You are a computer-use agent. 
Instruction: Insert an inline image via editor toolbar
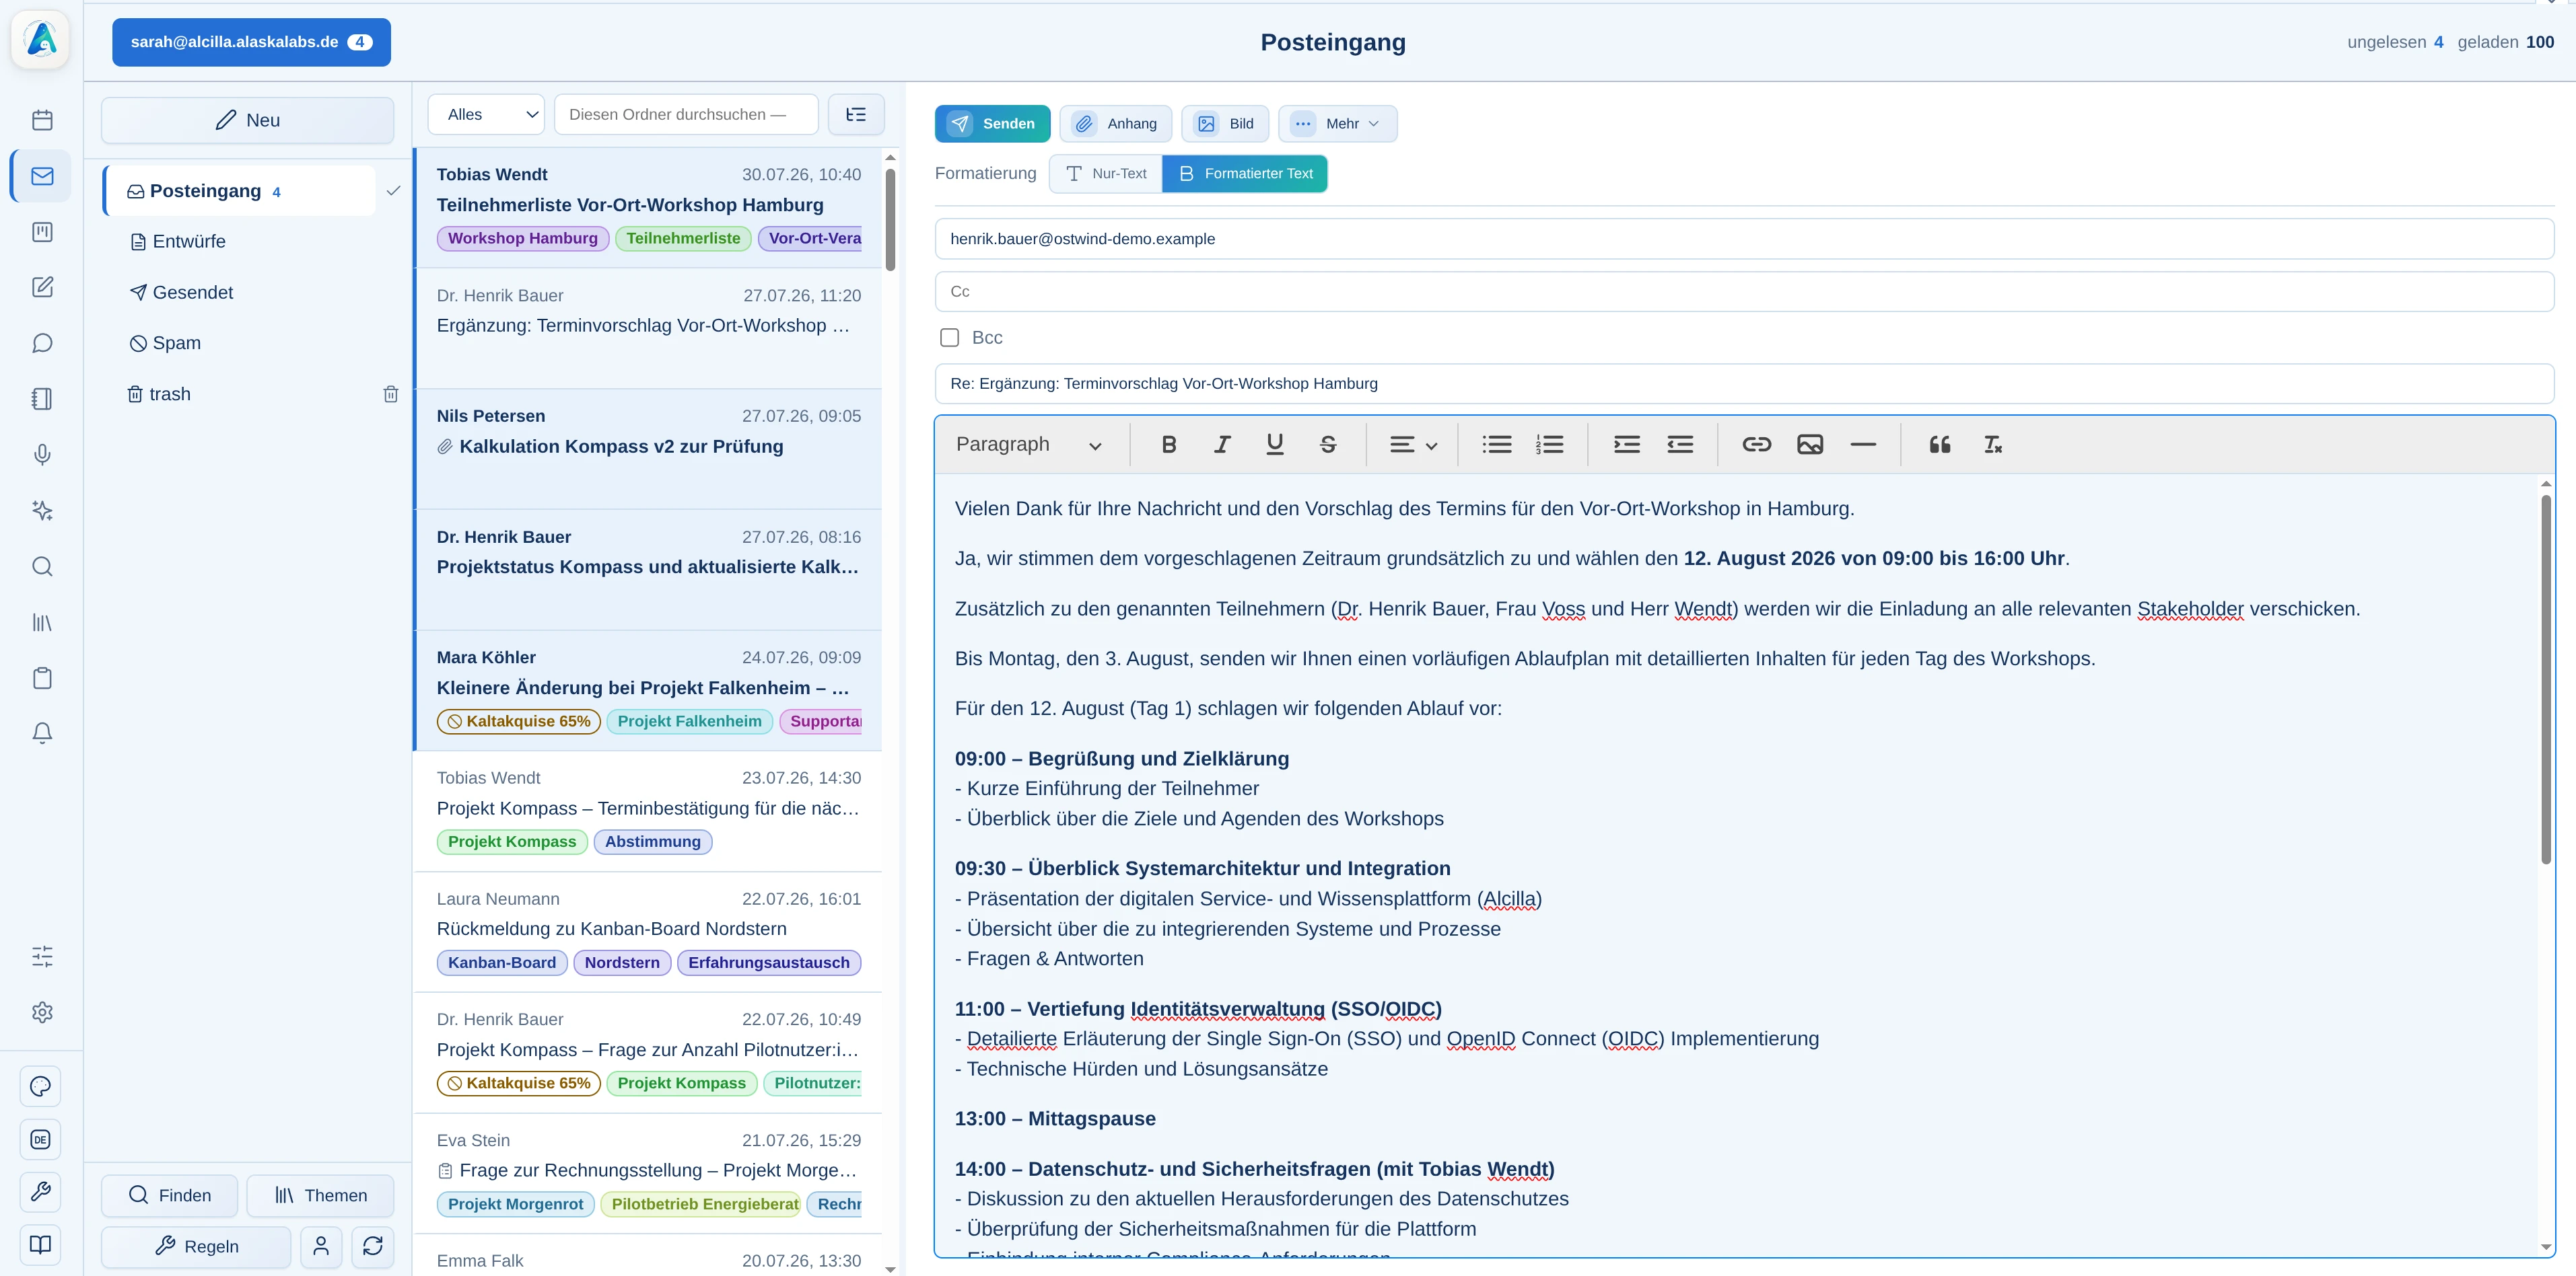coord(1810,445)
